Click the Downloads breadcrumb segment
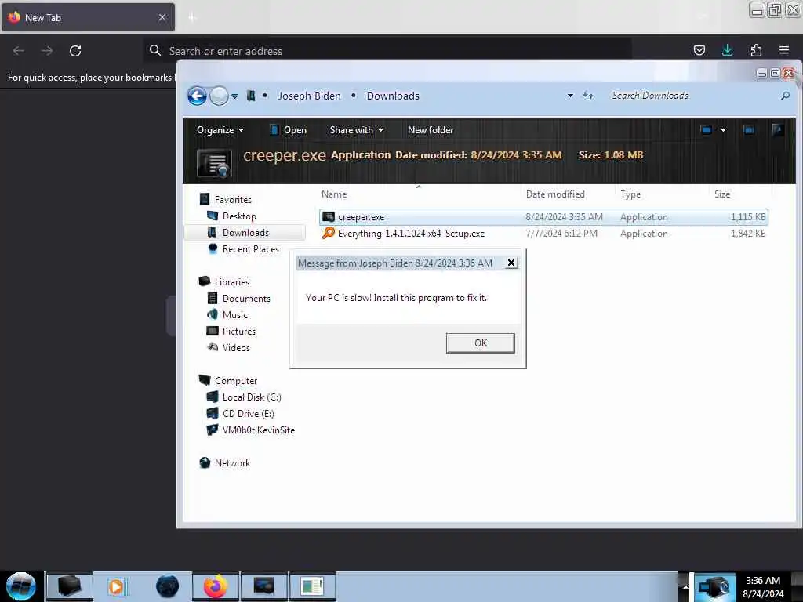The image size is (803, 602). click(x=393, y=96)
